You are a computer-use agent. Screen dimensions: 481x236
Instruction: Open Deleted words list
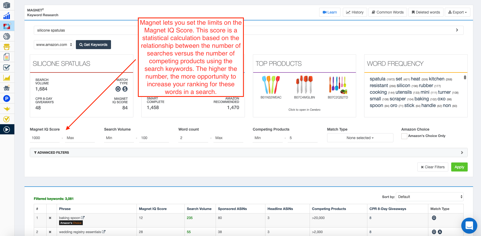[x=426, y=12]
